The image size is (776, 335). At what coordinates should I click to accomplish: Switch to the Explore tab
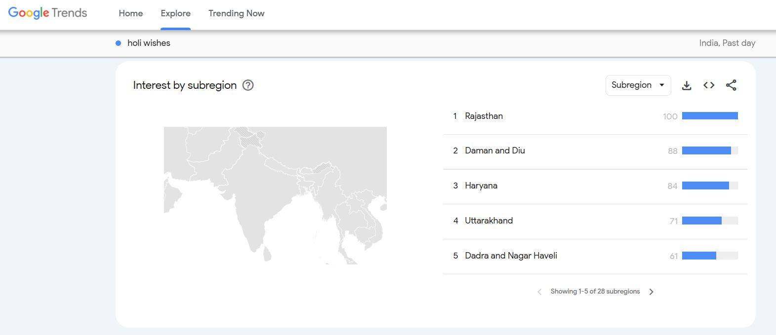[x=175, y=13]
